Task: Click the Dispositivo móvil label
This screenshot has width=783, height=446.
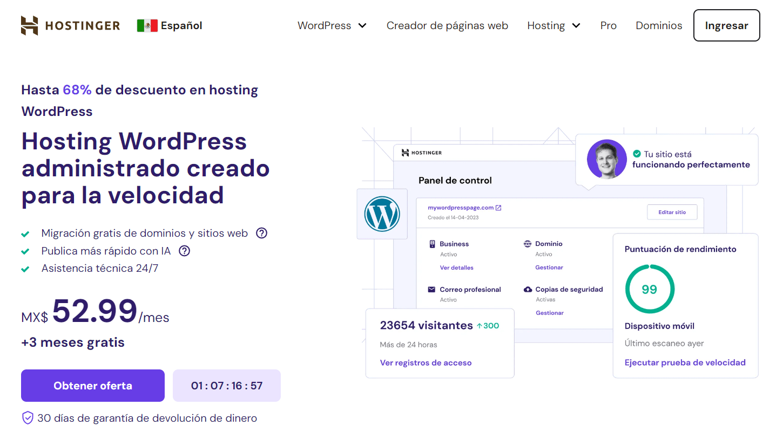Action: [x=659, y=326]
